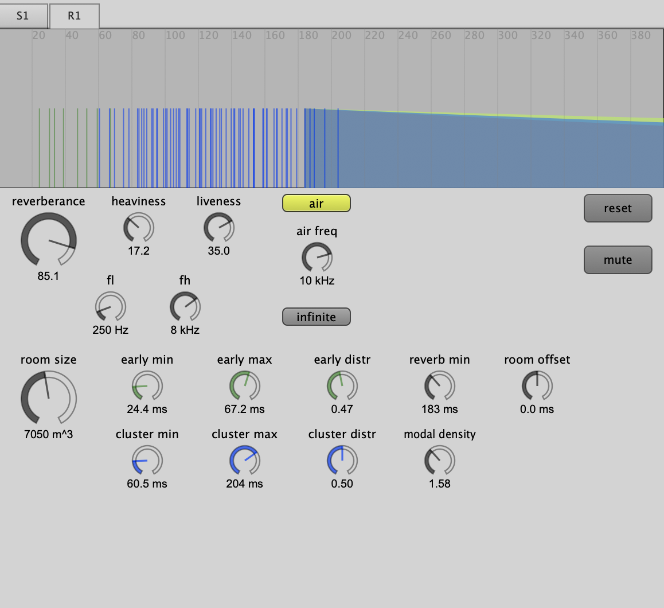Click the liveness knob

[219, 228]
